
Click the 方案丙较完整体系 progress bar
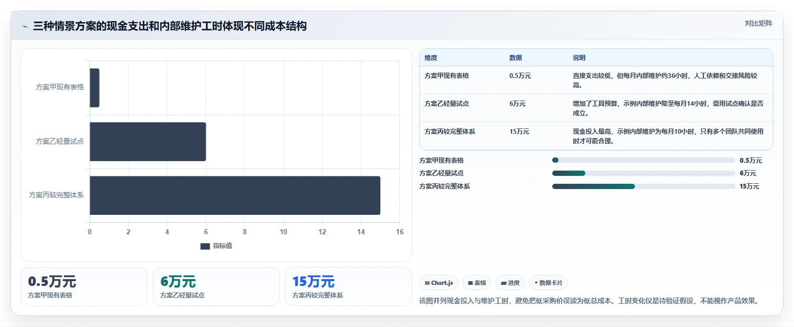coord(643,186)
